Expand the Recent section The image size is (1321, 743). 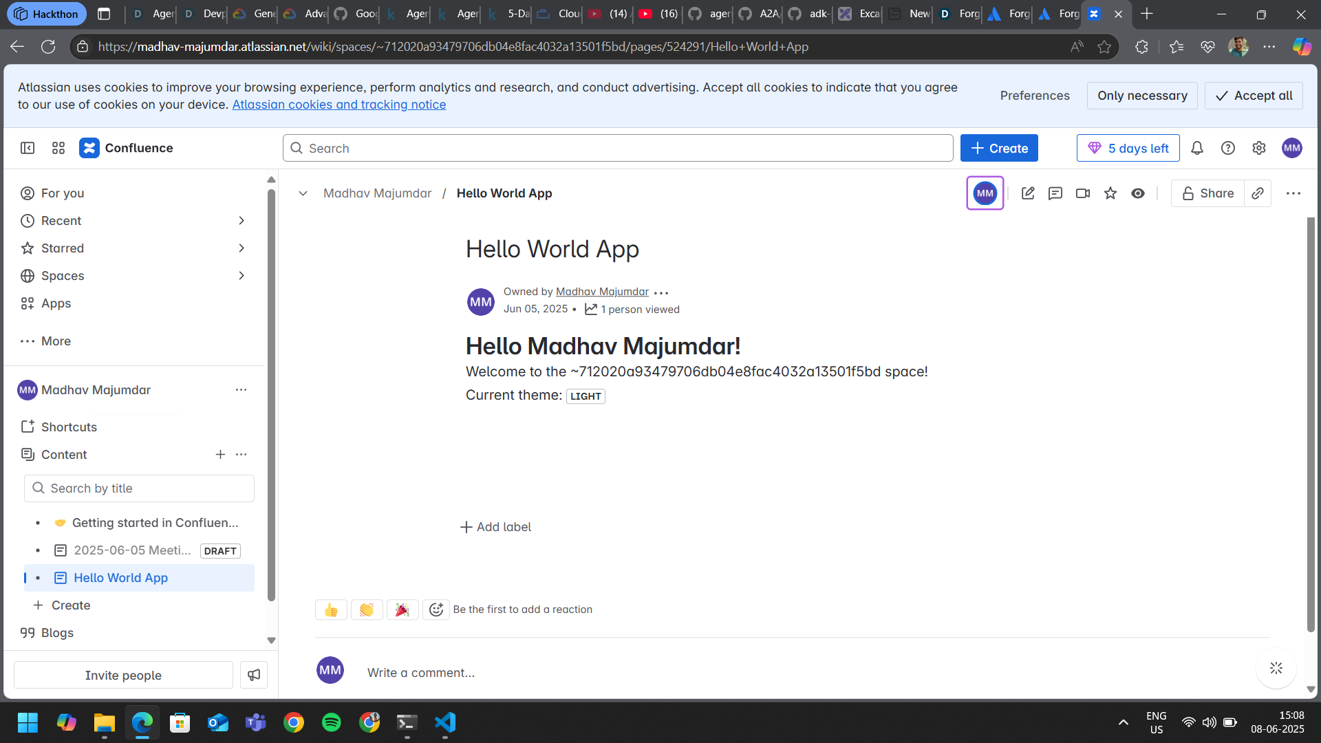click(x=241, y=221)
